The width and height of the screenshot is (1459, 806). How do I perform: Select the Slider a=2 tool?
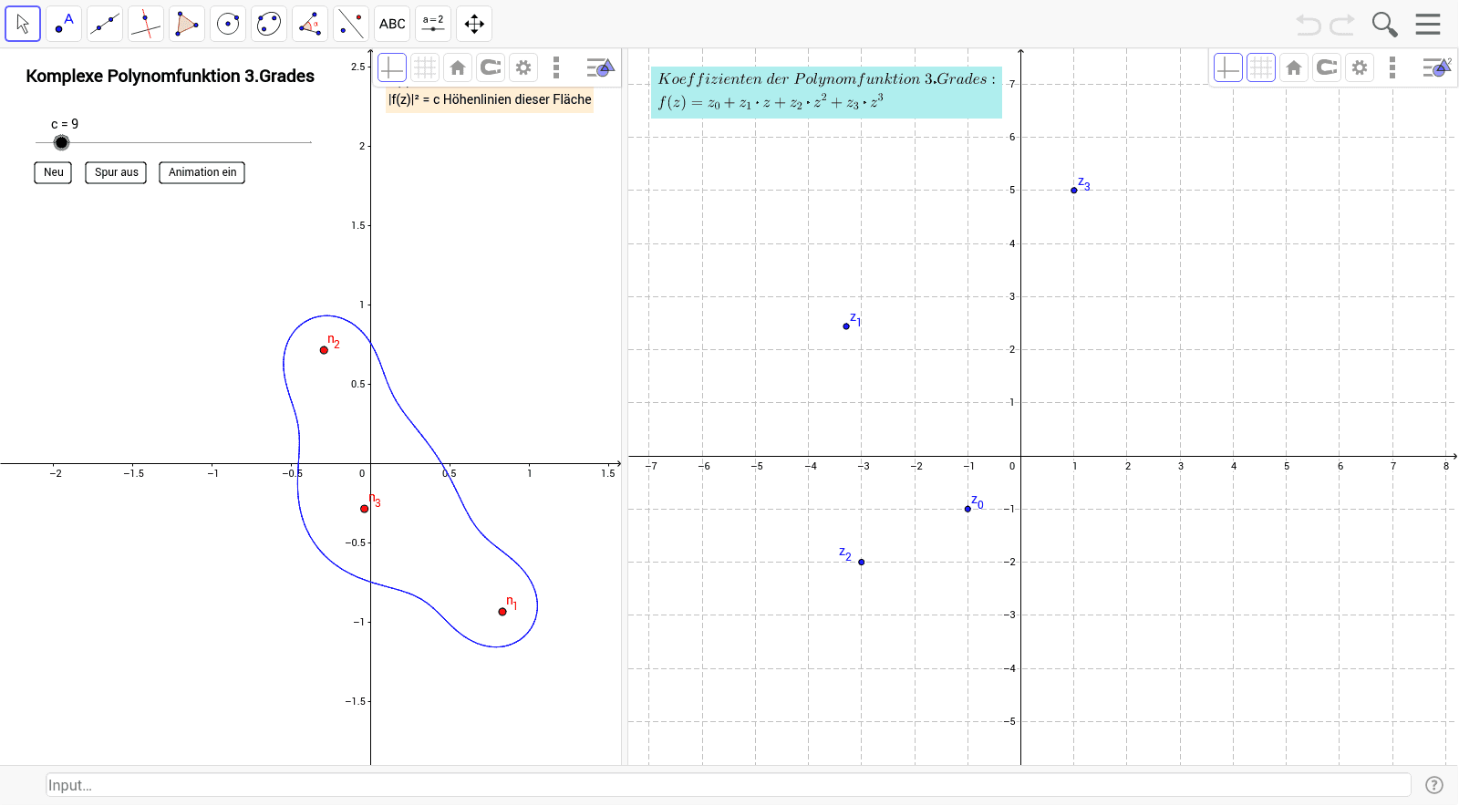tap(433, 24)
